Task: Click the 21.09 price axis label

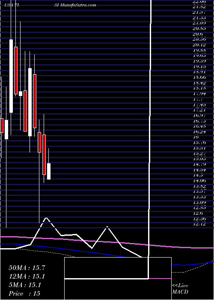Action: click(x=200, y=23)
